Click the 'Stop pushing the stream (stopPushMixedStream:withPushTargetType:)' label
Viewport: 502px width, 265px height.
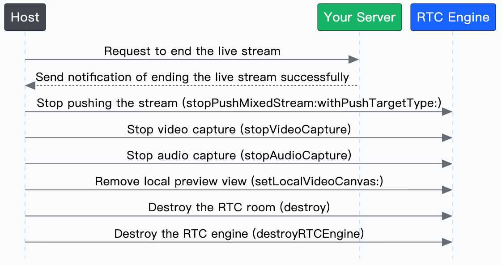coord(239,103)
